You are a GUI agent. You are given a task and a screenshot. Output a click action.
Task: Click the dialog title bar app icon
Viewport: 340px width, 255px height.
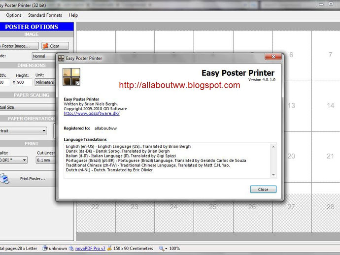[61, 58]
